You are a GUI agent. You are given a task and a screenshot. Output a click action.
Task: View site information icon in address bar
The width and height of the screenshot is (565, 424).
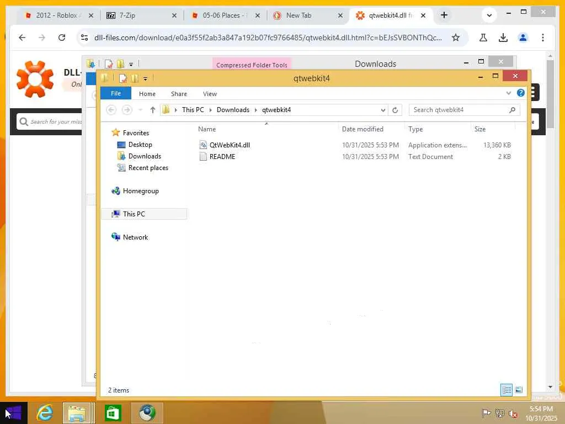(84, 38)
